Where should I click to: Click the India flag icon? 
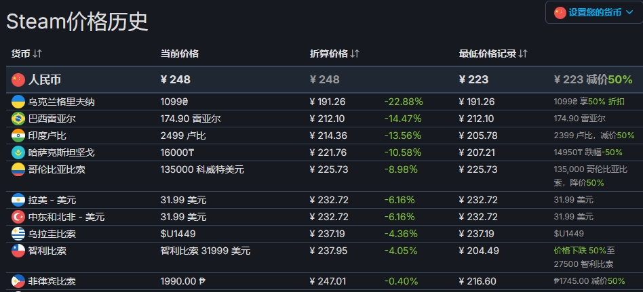tap(18, 135)
